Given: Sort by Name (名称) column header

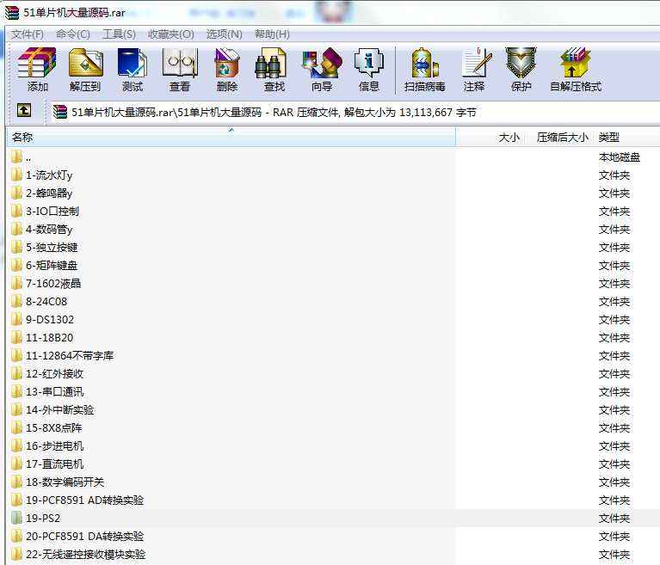Looking at the screenshot, I should tap(231, 137).
